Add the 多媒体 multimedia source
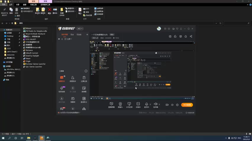Screen dimensions: 252x141 [x=138, y=105]
